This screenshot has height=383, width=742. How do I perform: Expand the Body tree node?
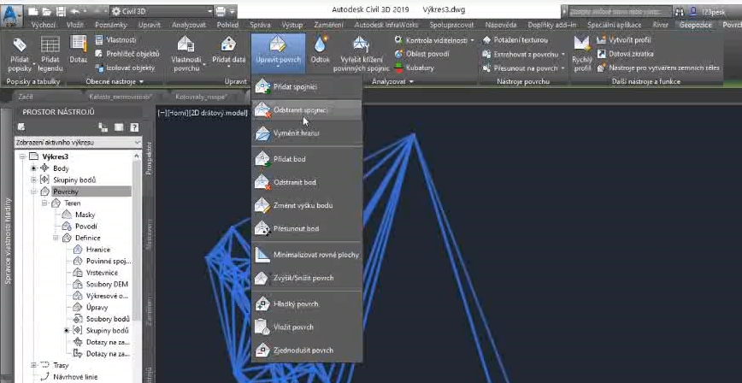[x=34, y=168]
